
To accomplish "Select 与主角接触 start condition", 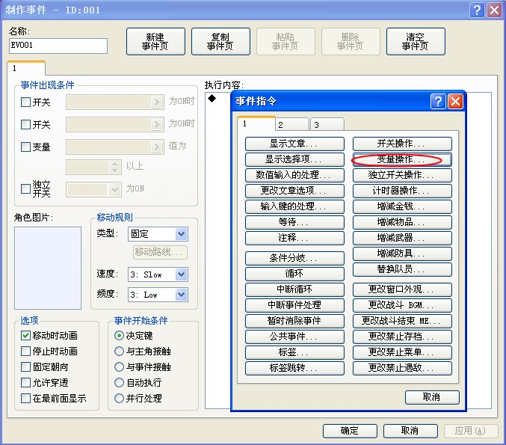I will [119, 351].
